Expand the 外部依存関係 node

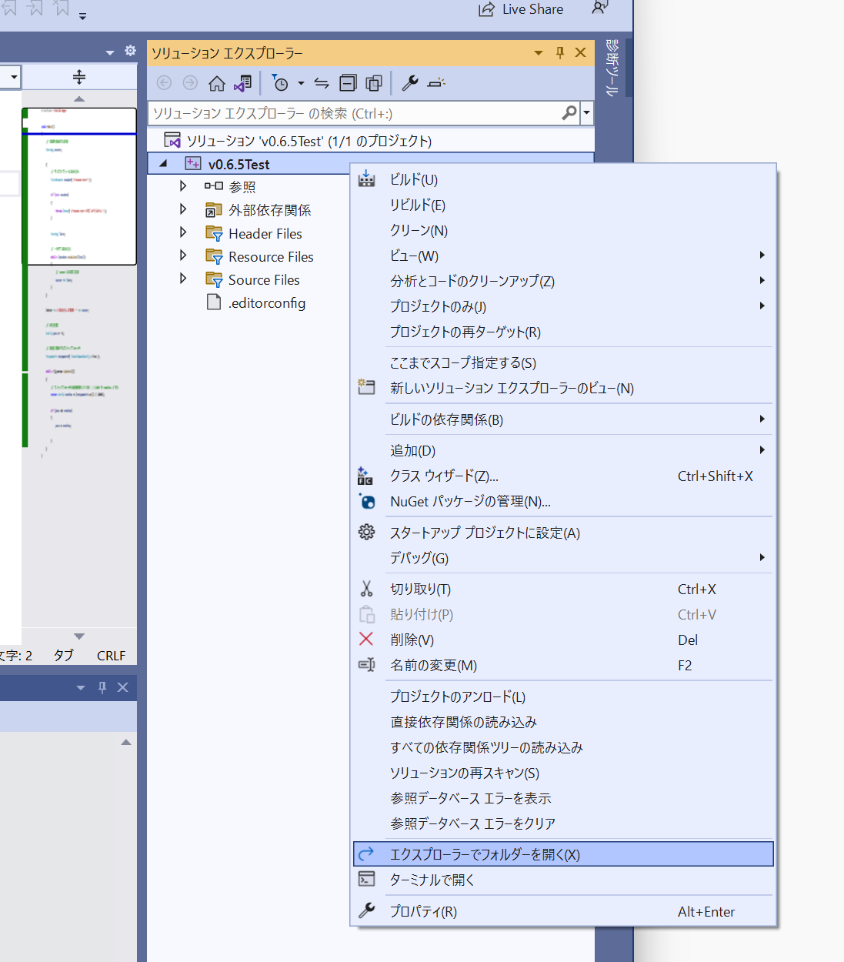coord(183,209)
